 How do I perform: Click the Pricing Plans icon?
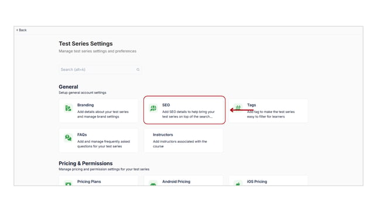[x=68, y=184]
